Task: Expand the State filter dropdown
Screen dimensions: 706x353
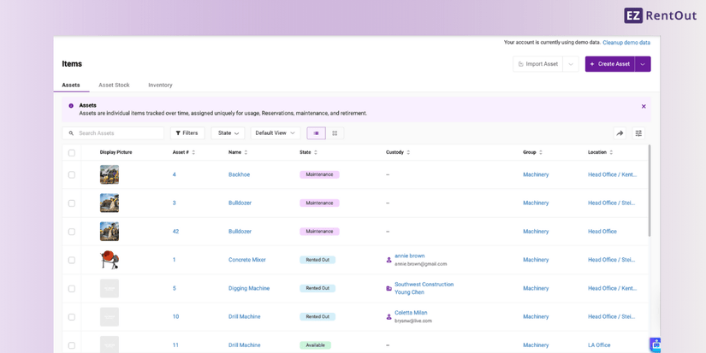Action: click(228, 133)
